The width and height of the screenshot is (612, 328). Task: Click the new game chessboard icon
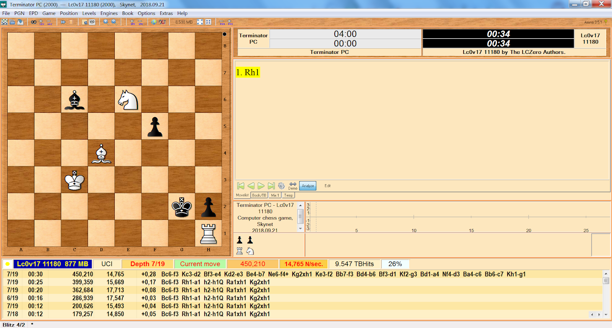pyautogui.click(x=5, y=22)
